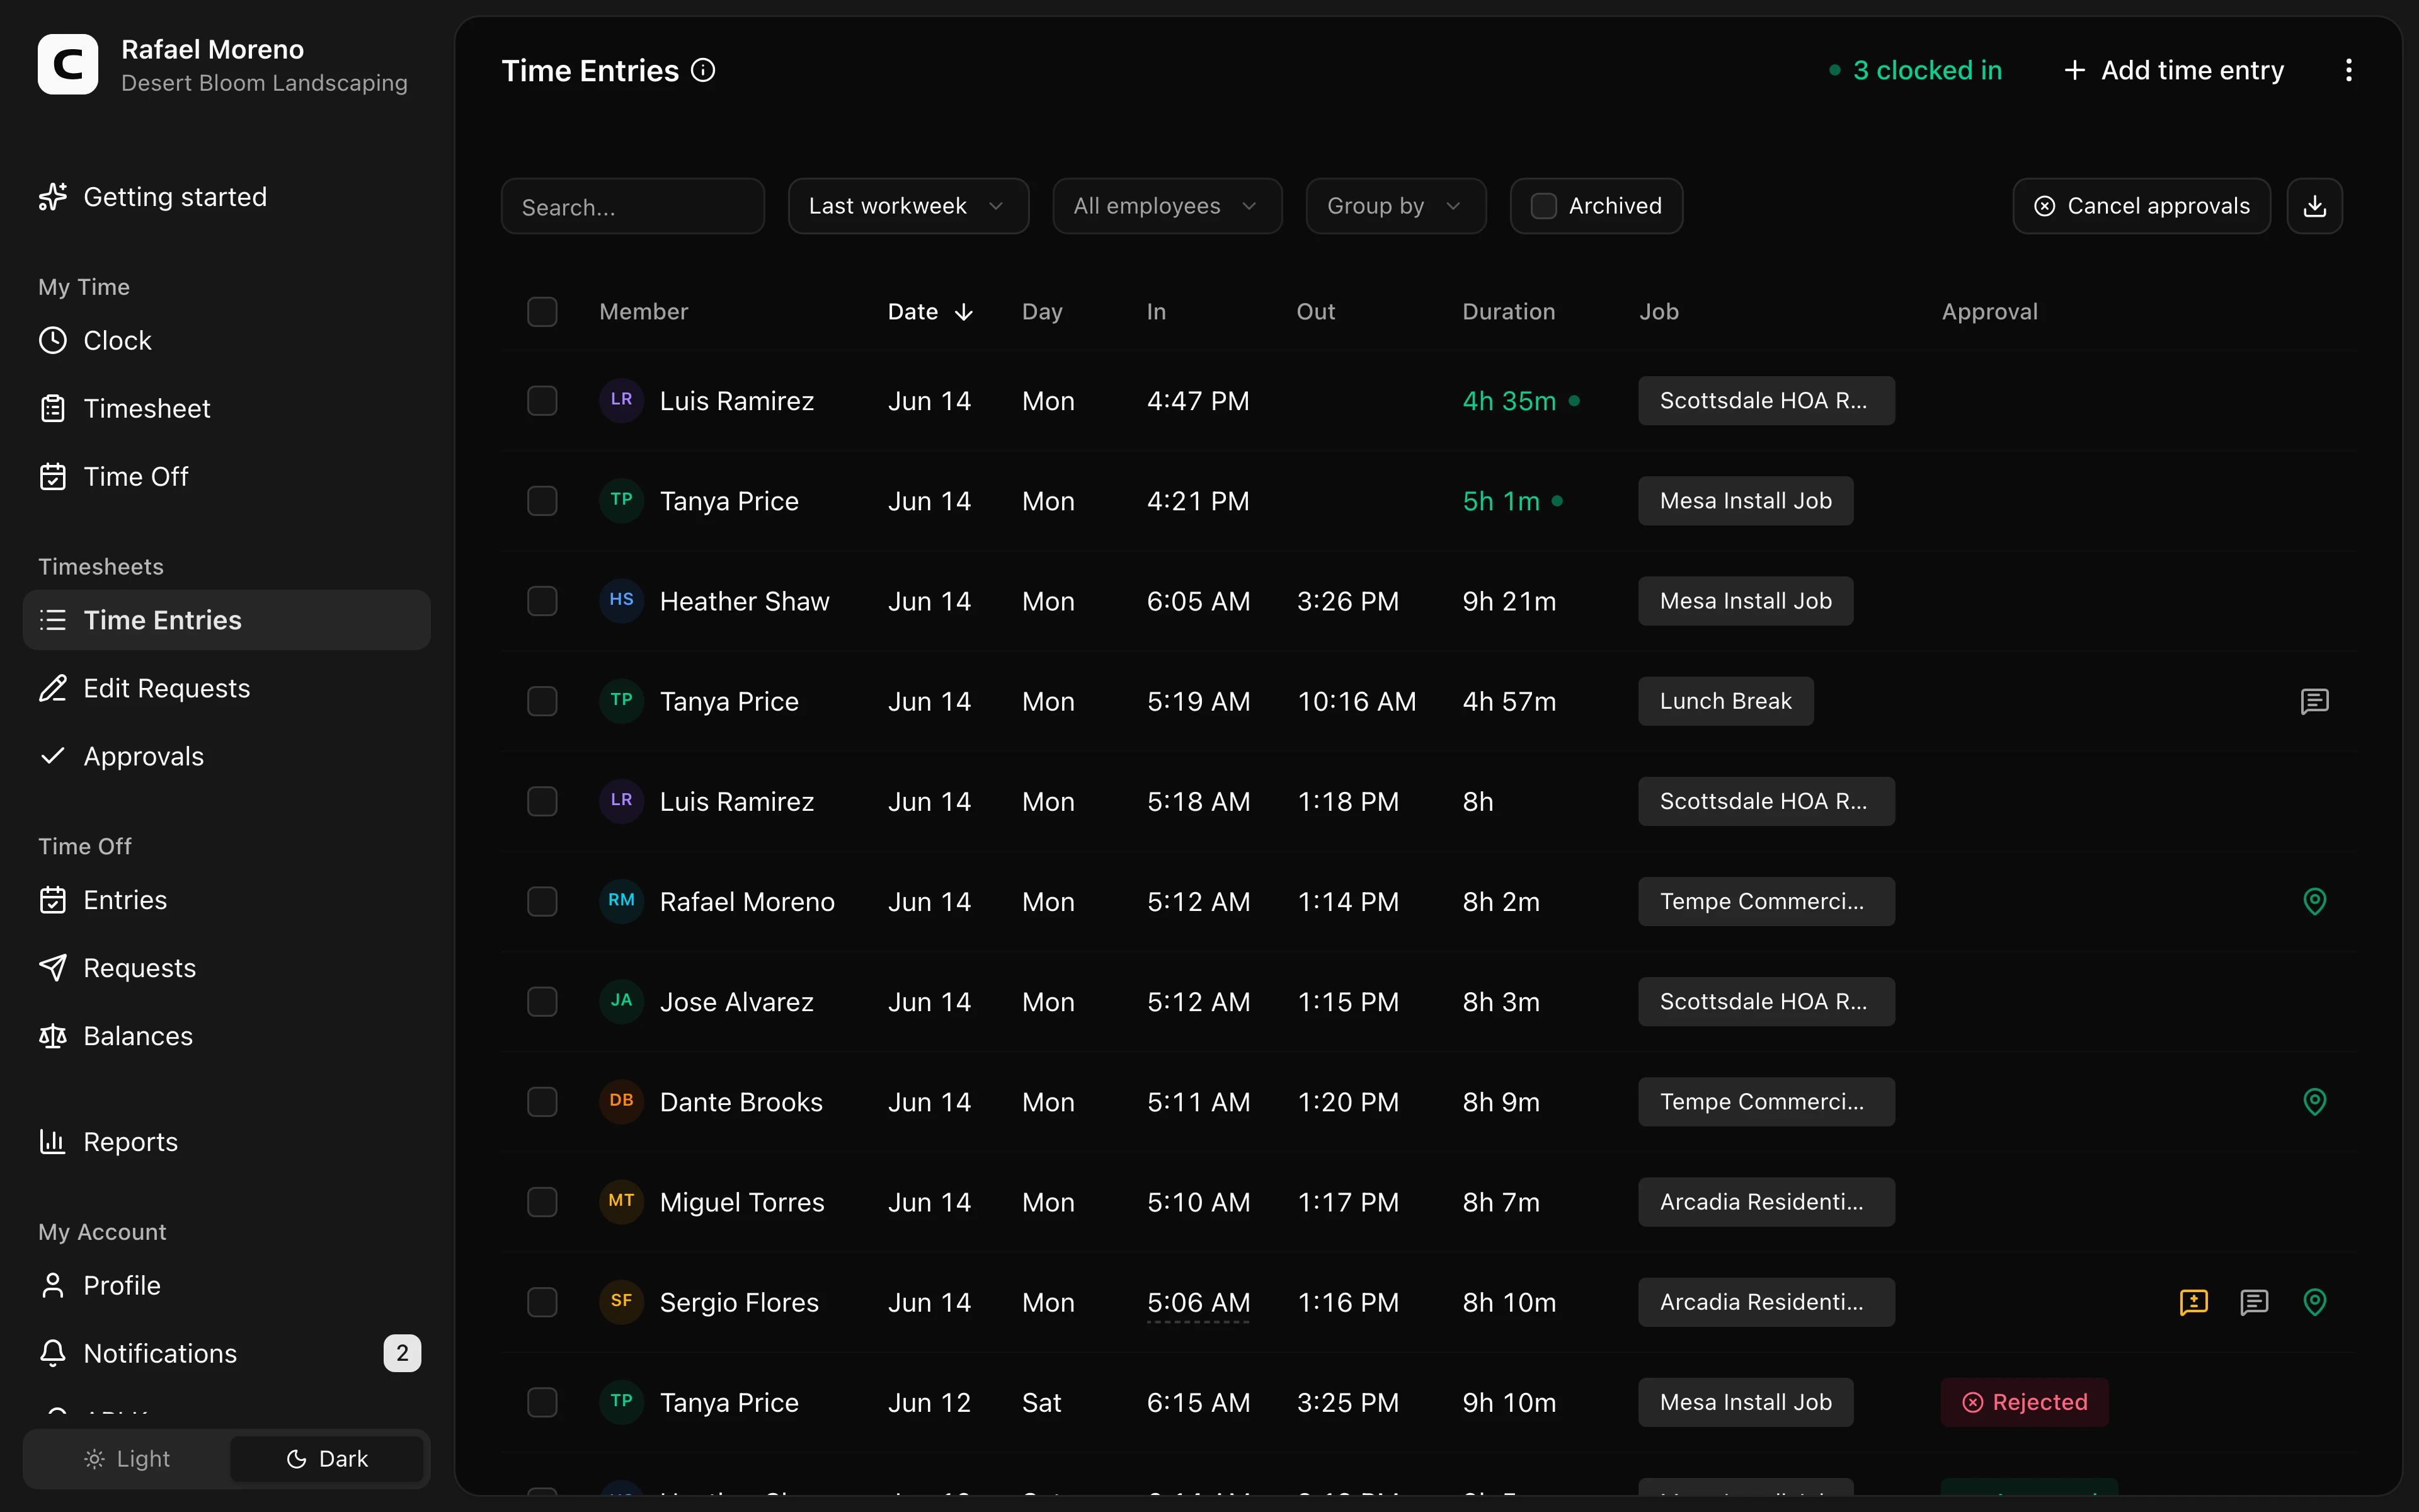
Task: Open Reports in the sidebar
Action: 226,1142
